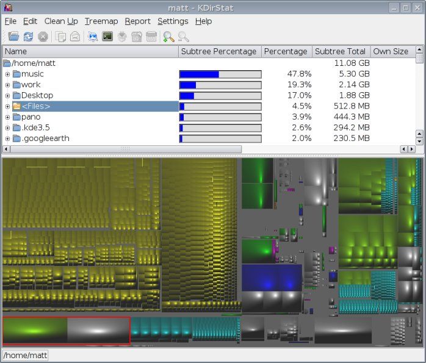This screenshot has height=363, width=426.
Task: Refresh all with the blue arrows icon
Action: 28,37
